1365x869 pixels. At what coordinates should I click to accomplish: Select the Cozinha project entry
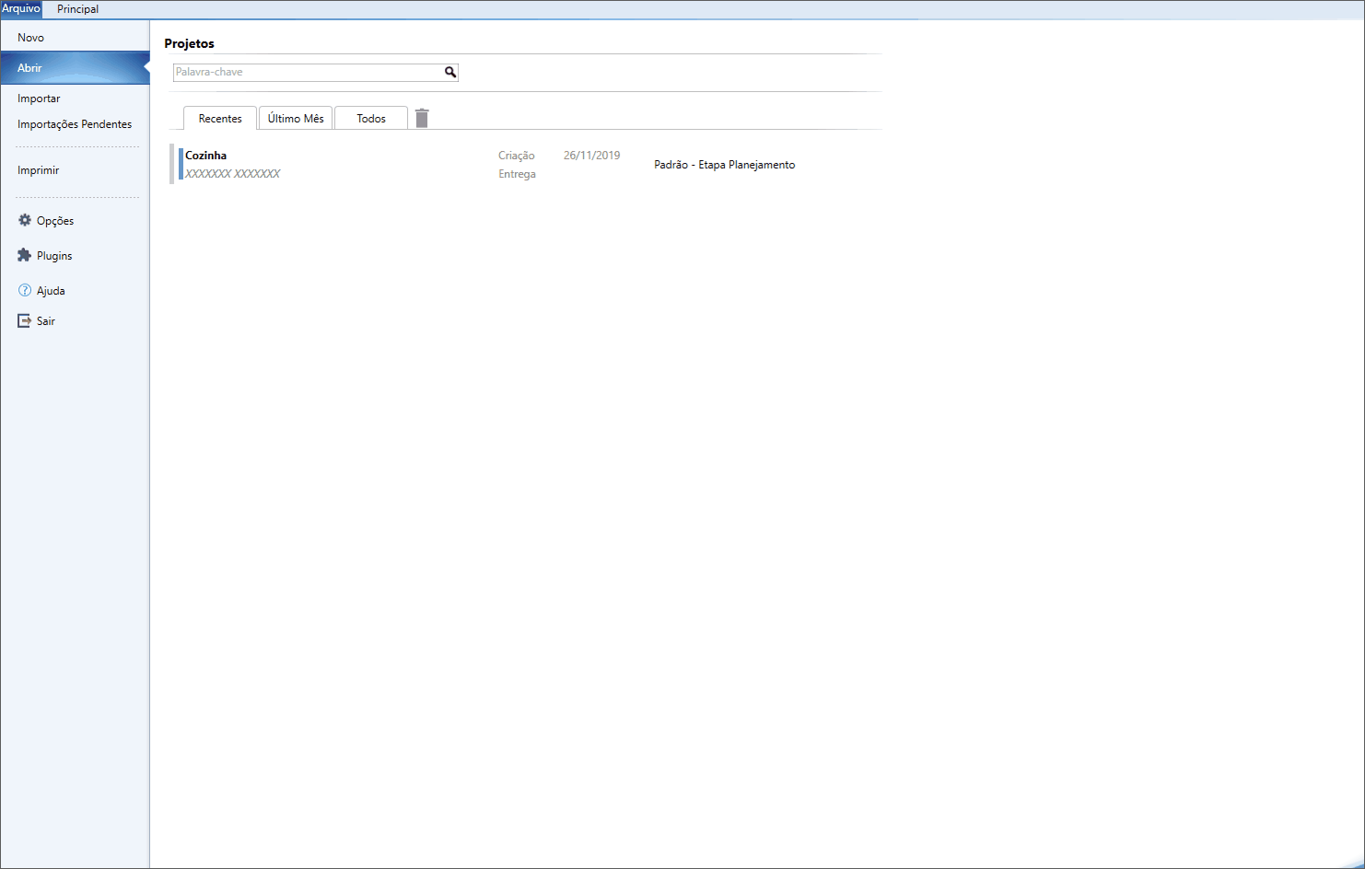[206, 156]
